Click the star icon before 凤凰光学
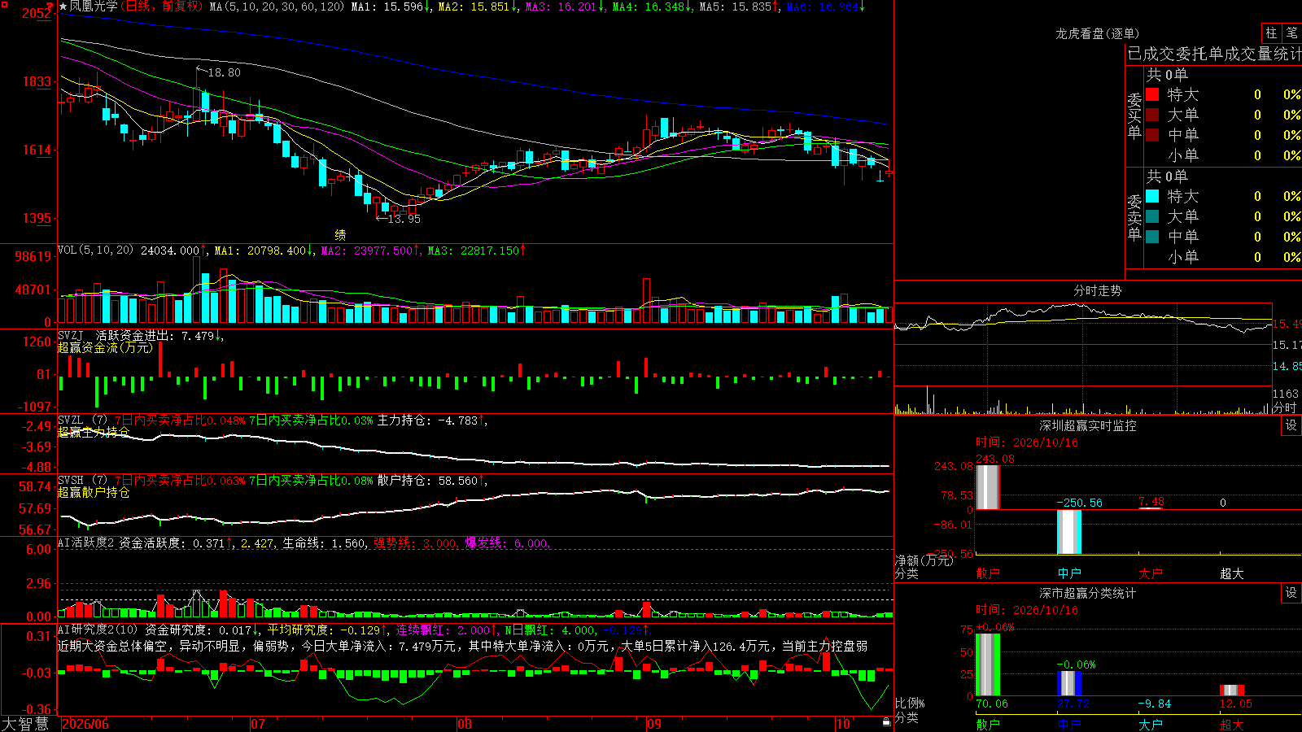This screenshot has width=1302, height=732. 63,7
